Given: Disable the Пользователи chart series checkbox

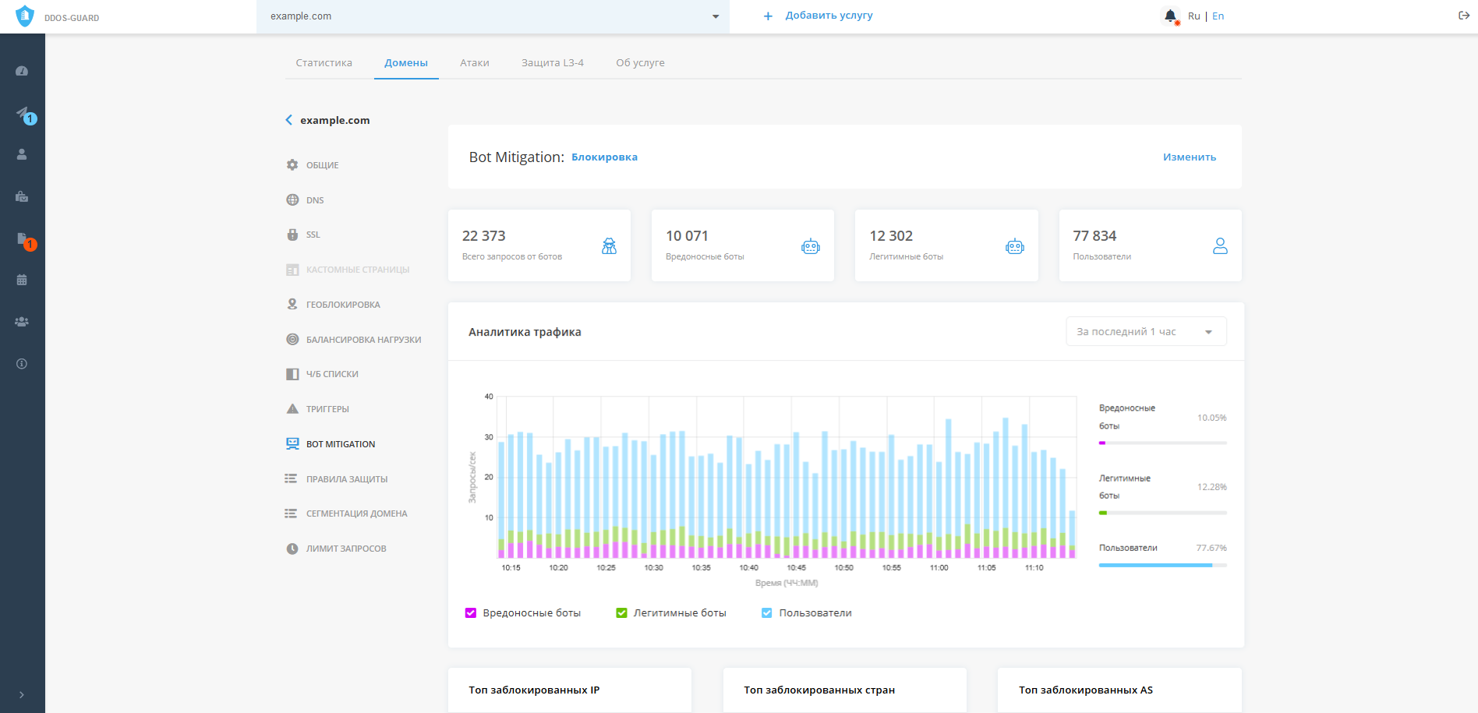Looking at the screenshot, I should (766, 613).
